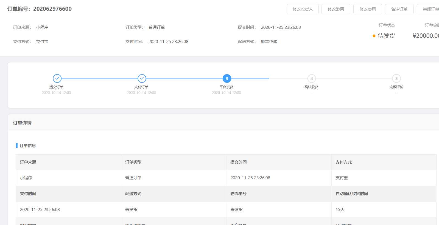The image size is (439, 225).
Task: Click the 完成评价 step label
Action: [x=396, y=87]
